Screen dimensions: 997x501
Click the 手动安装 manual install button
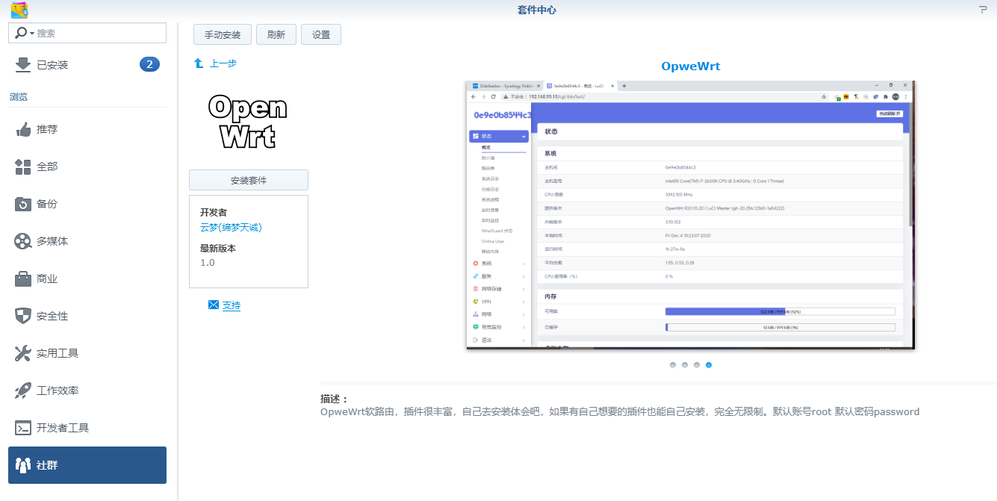tap(222, 34)
